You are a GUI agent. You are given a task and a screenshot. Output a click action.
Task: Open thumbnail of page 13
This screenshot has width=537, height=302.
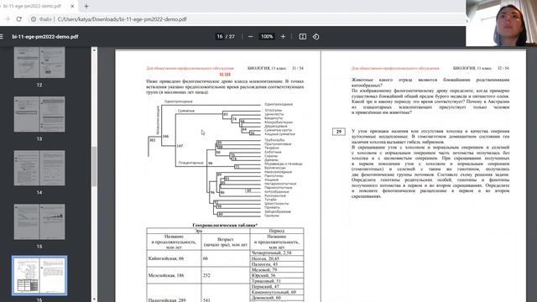39,114
